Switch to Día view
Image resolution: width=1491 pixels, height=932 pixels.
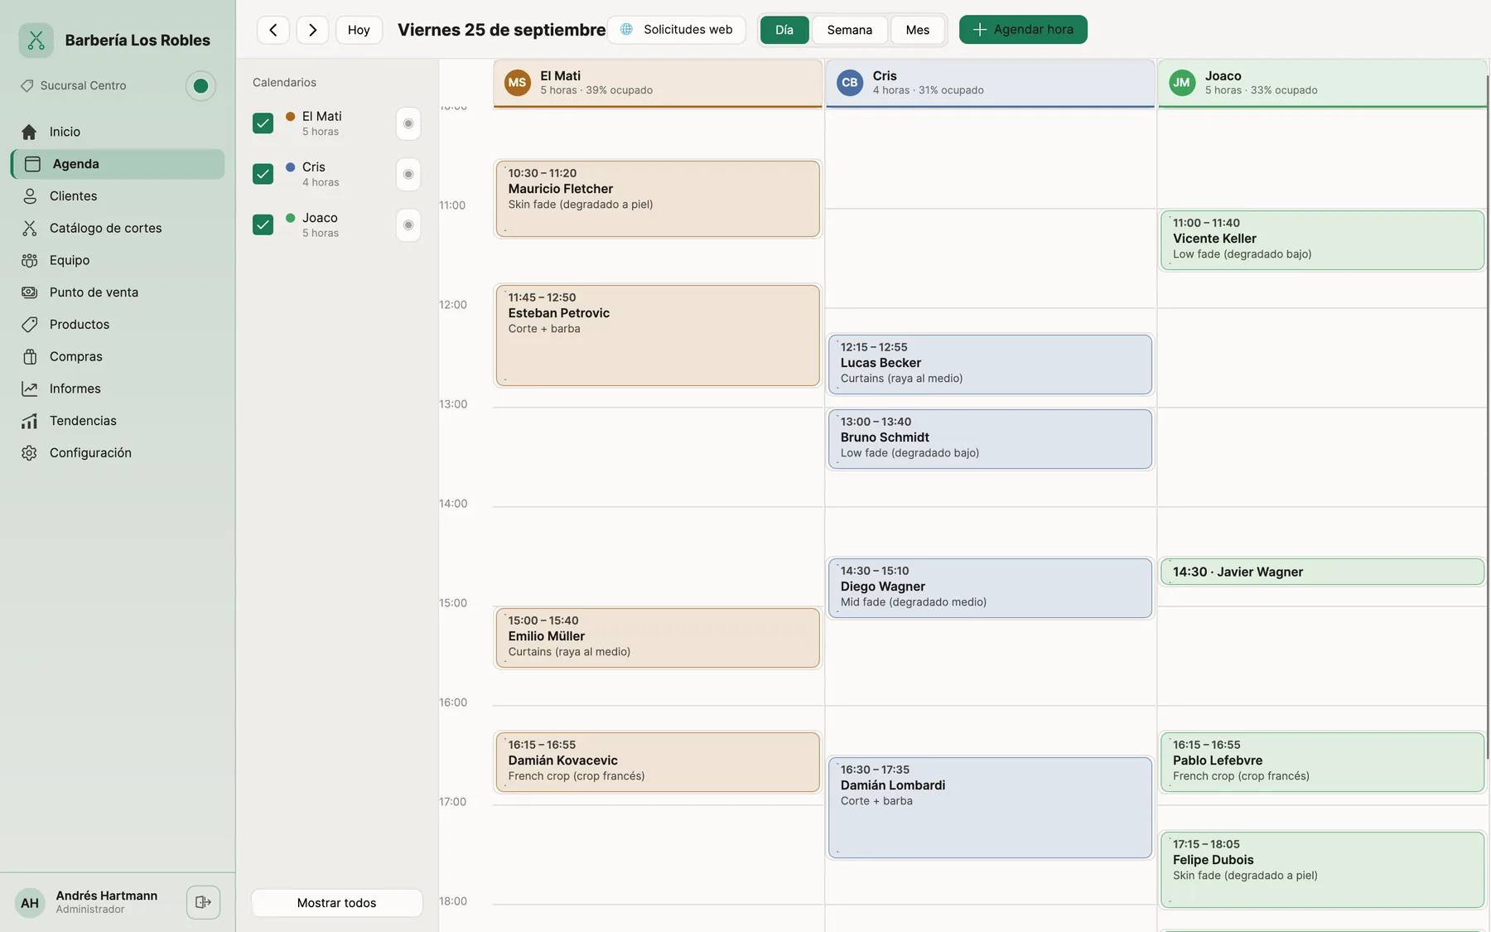pyautogui.click(x=784, y=30)
